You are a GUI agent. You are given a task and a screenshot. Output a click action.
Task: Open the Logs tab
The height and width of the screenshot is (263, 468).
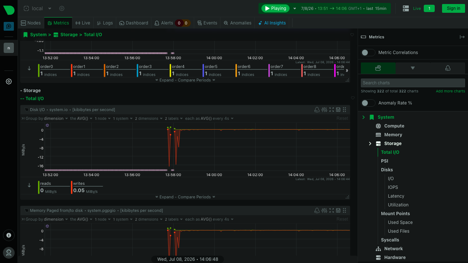pyautogui.click(x=105, y=23)
